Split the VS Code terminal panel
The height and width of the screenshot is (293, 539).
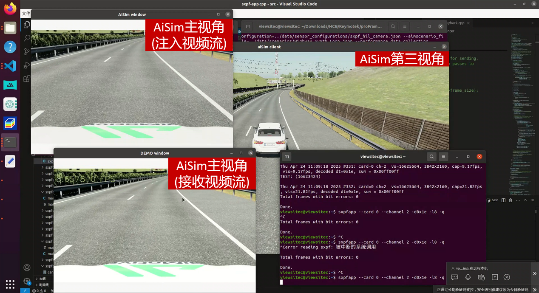point(503,200)
